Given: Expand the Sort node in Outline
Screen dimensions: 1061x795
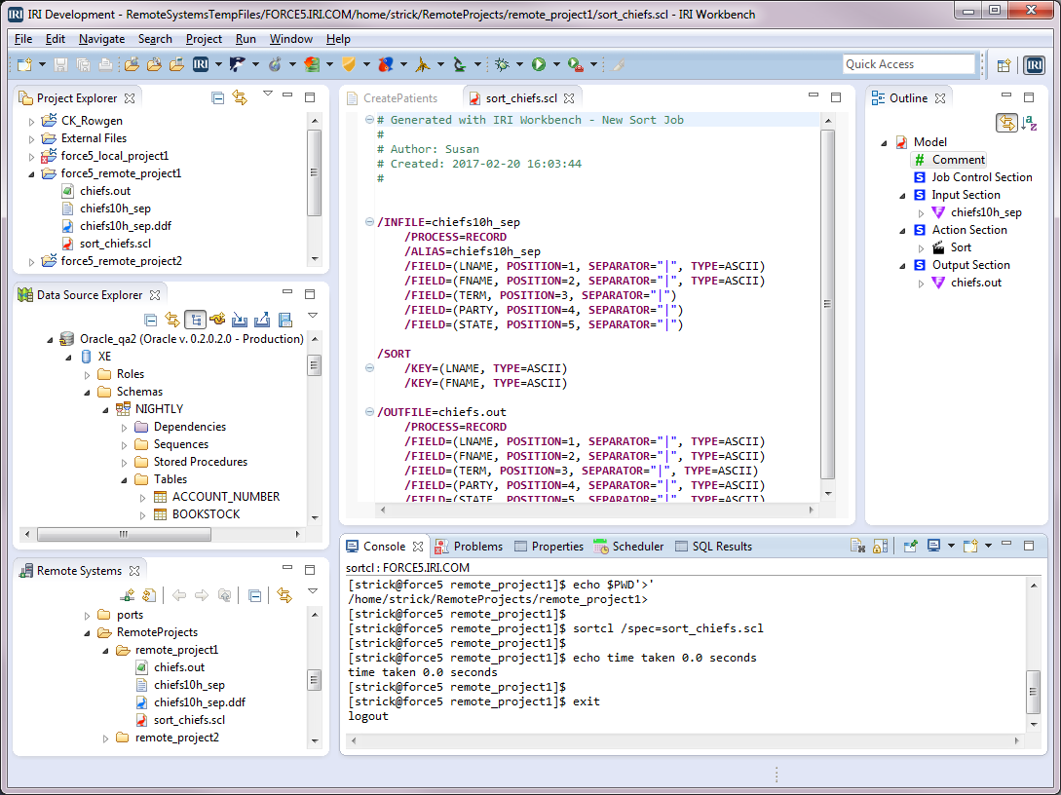Looking at the screenshot, I should click(921, 247).
